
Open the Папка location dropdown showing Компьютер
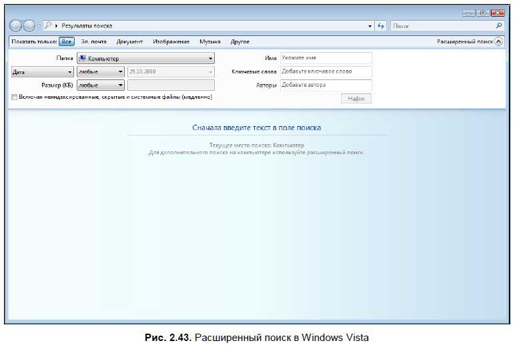click(145, 58)
